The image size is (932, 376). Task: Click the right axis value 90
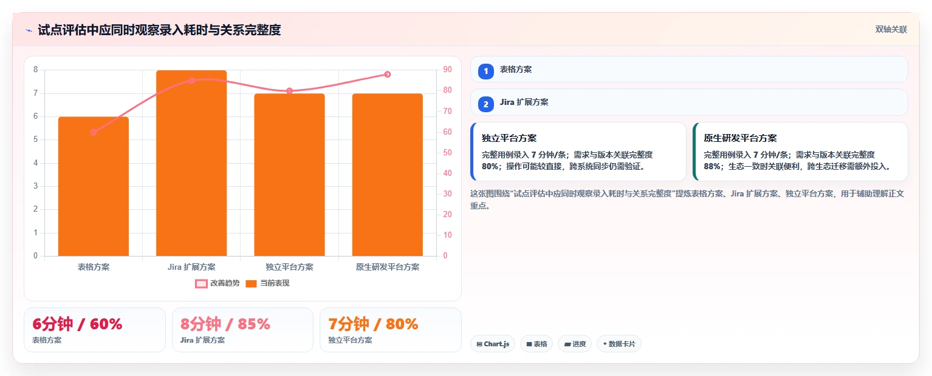(x=447, y=70)
